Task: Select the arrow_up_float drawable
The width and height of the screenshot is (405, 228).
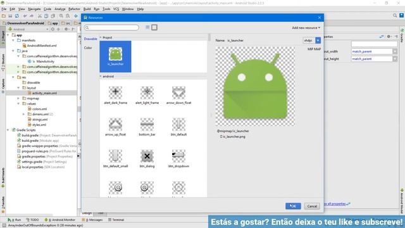Action: (x=115, y=127)
